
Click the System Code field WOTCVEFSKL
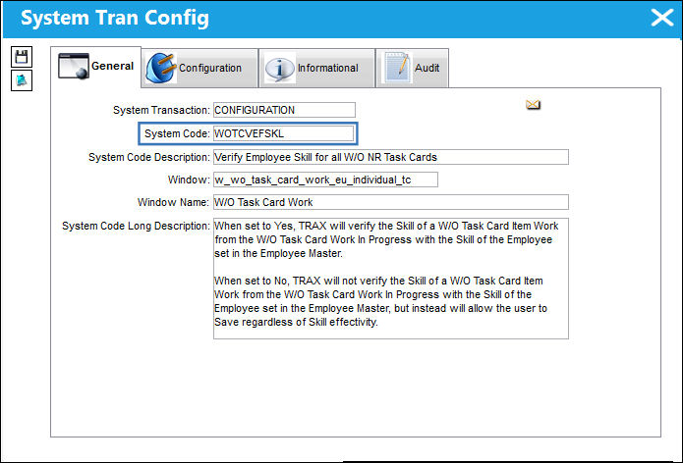coord(284,133)
